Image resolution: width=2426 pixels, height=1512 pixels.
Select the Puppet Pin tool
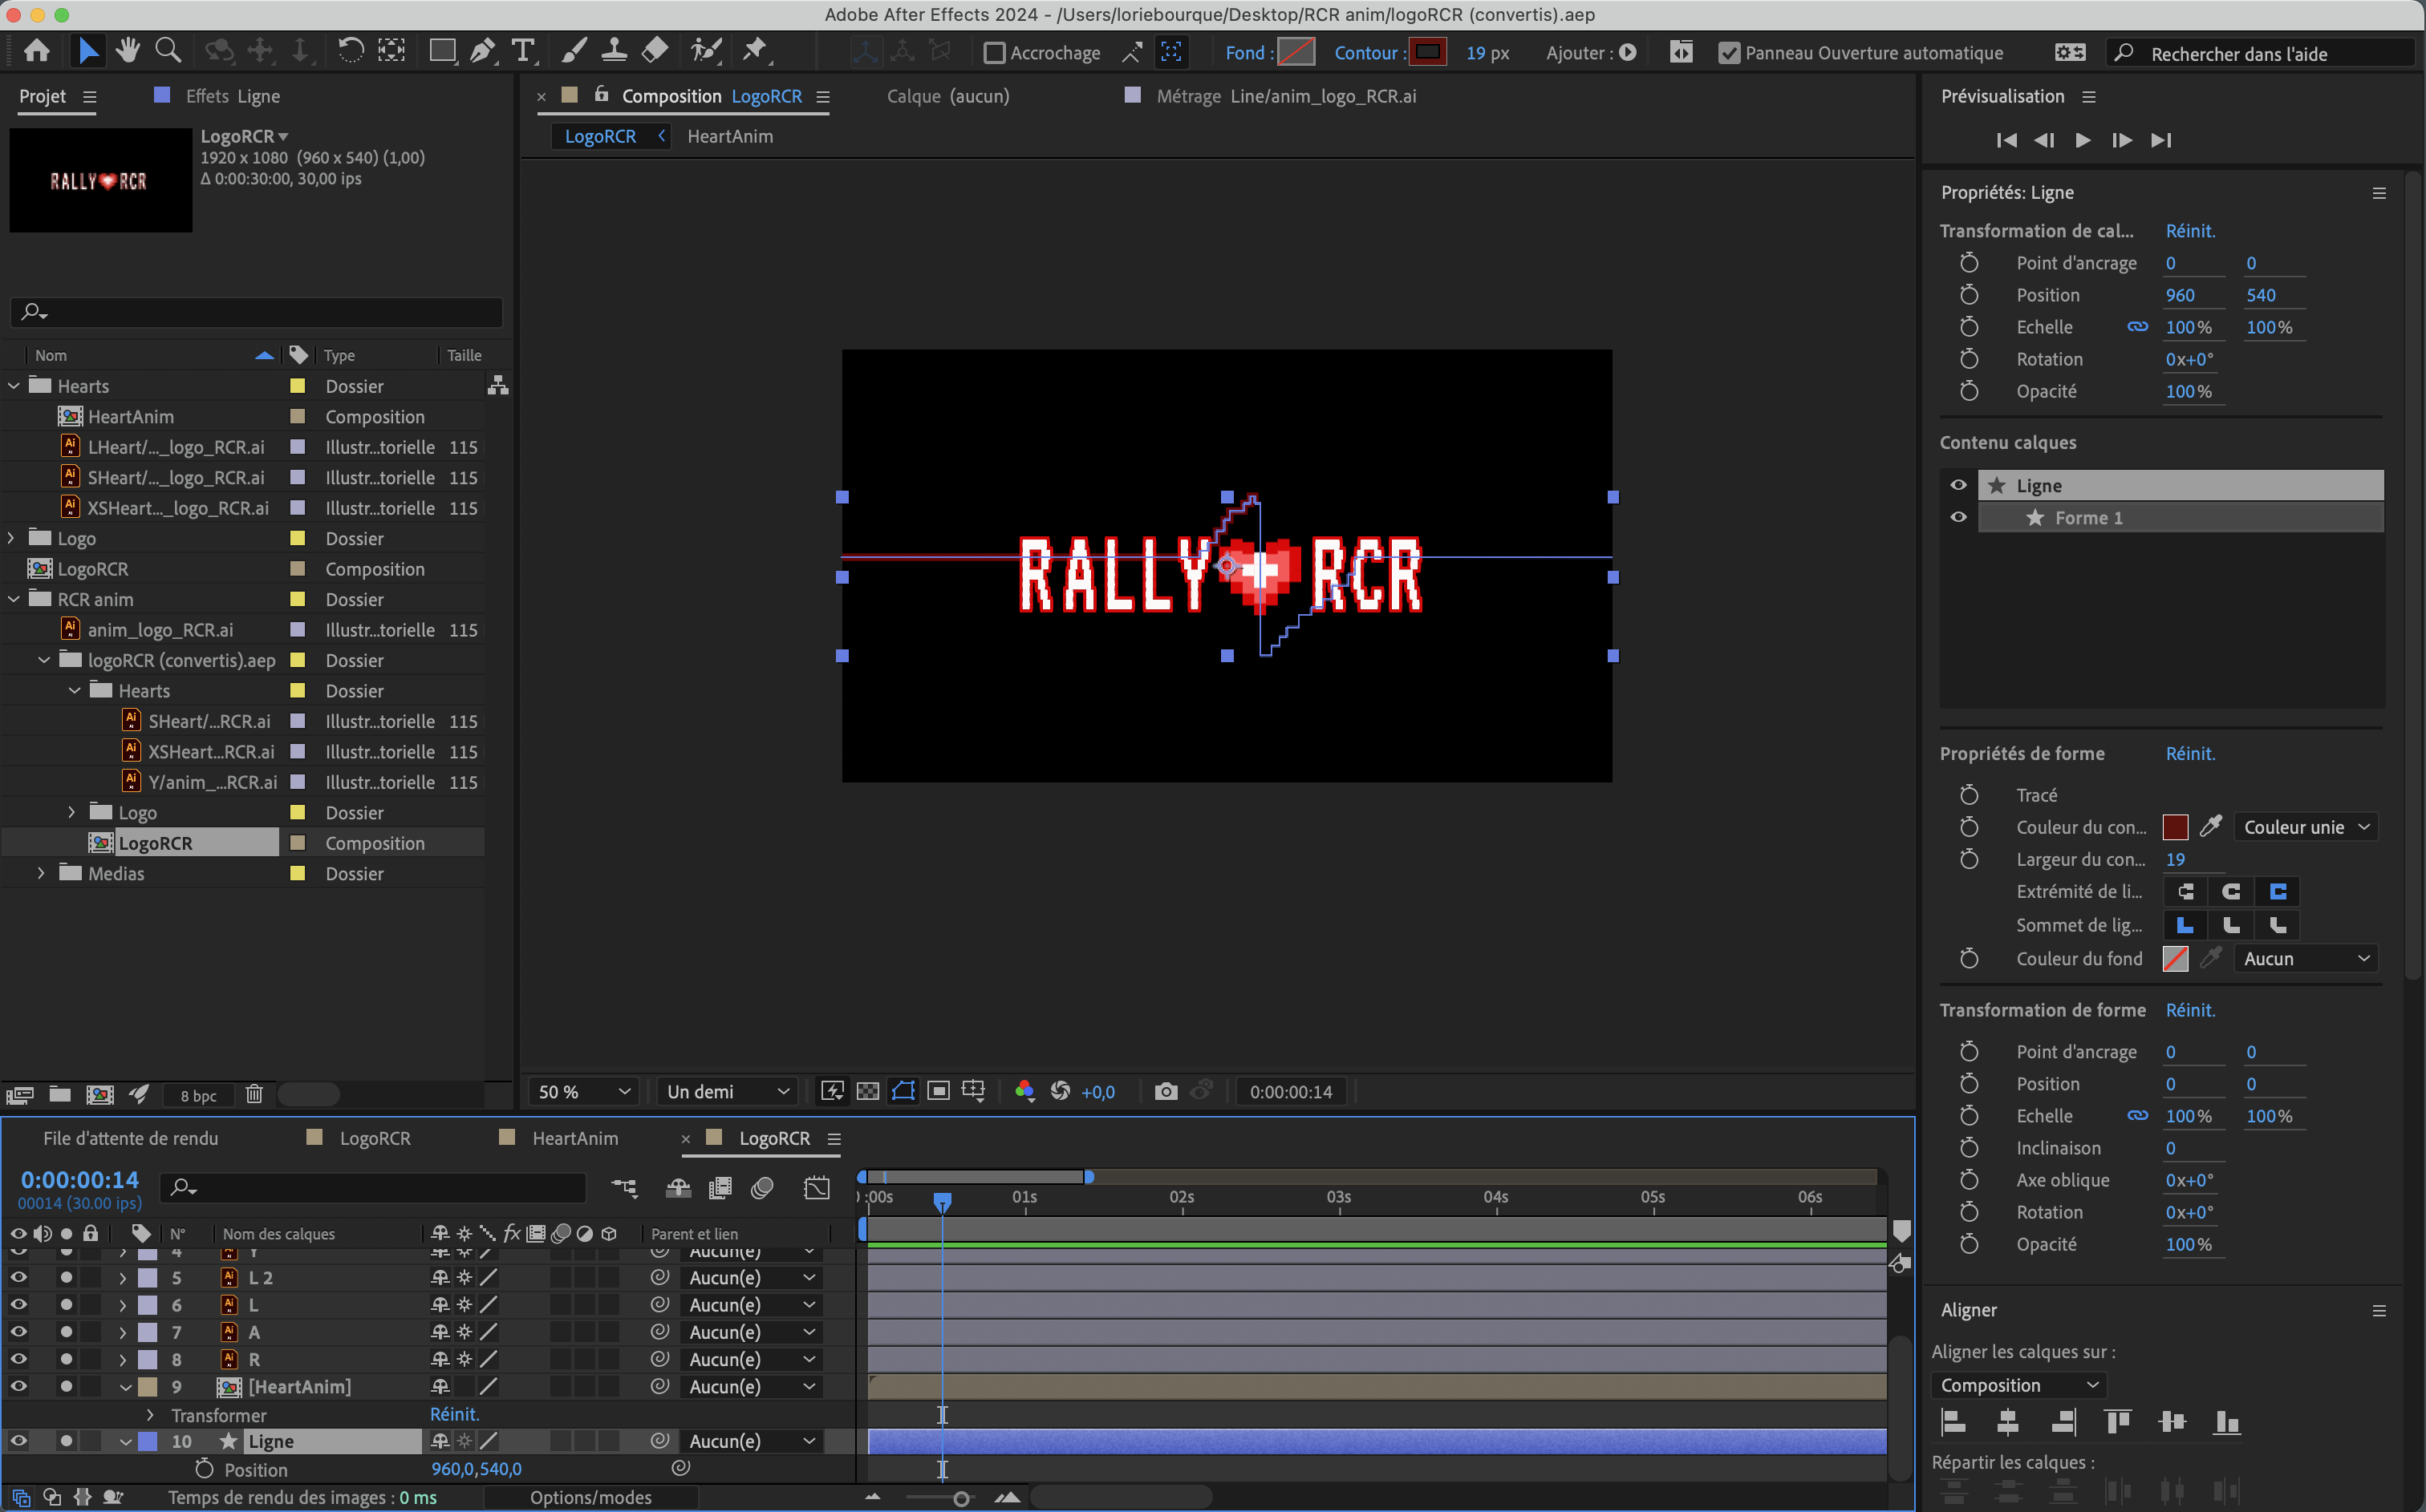[x=754, y=50]
